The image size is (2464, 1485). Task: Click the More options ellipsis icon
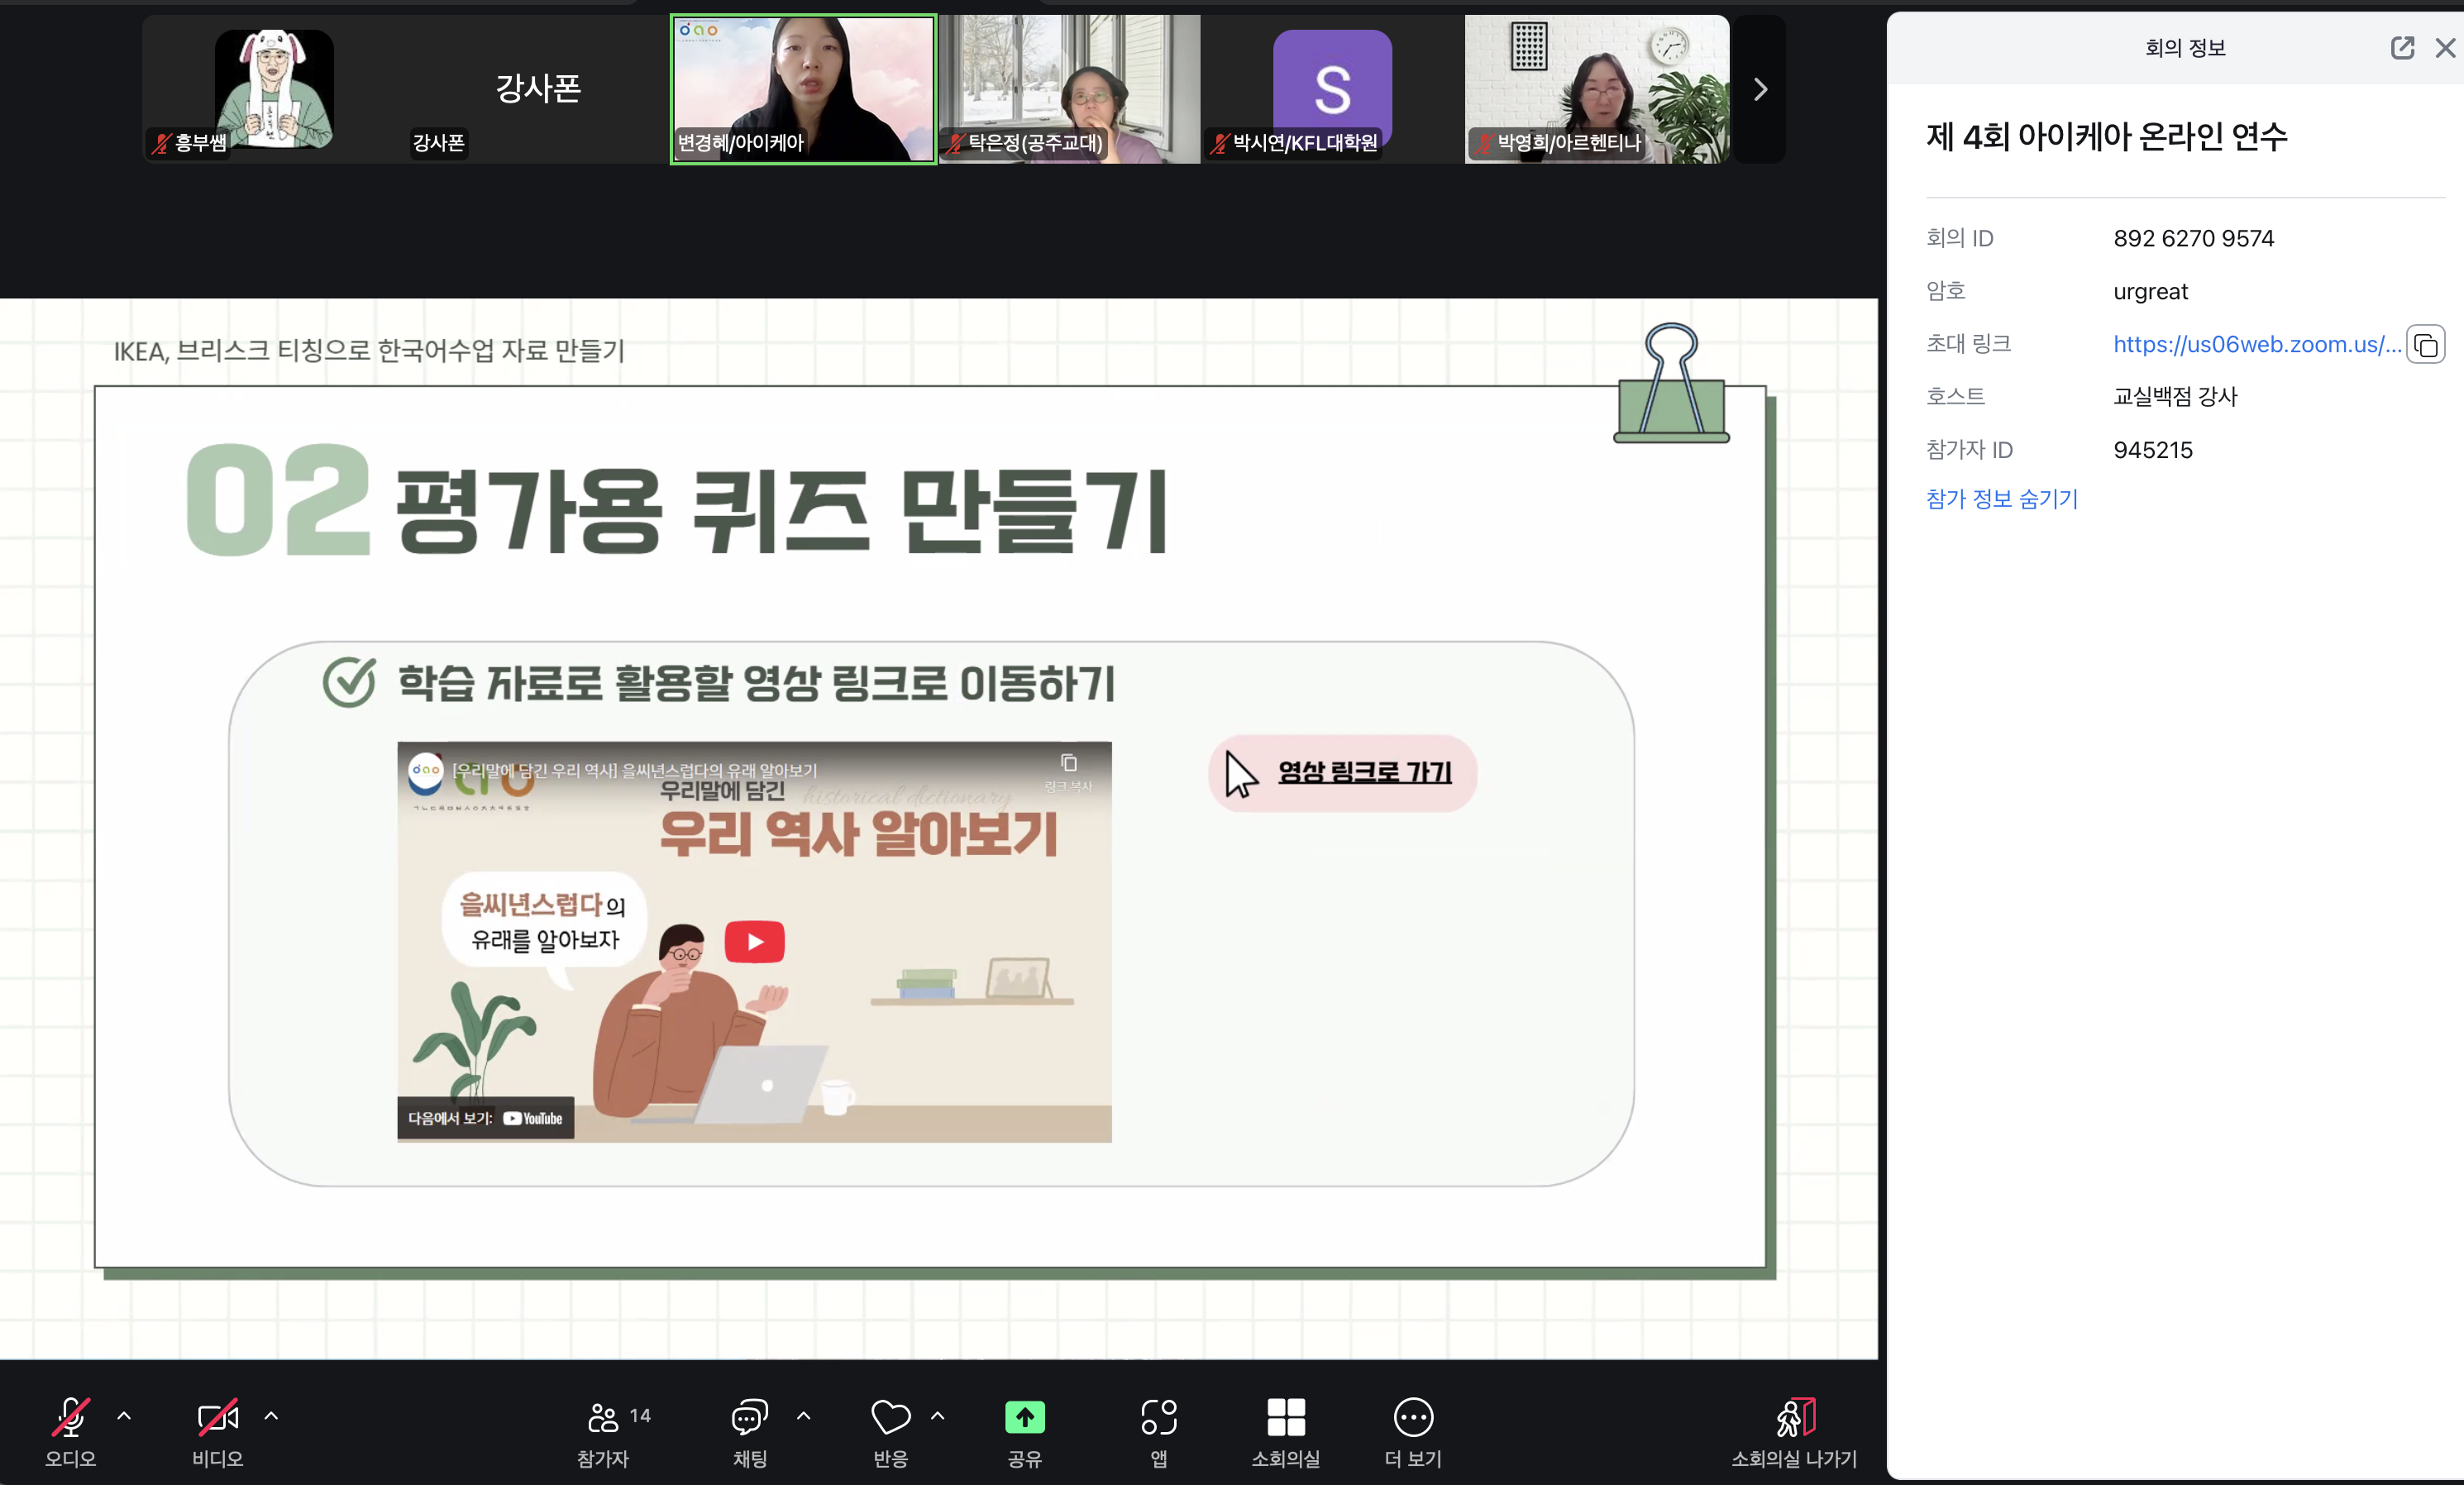(1412, 1416)
